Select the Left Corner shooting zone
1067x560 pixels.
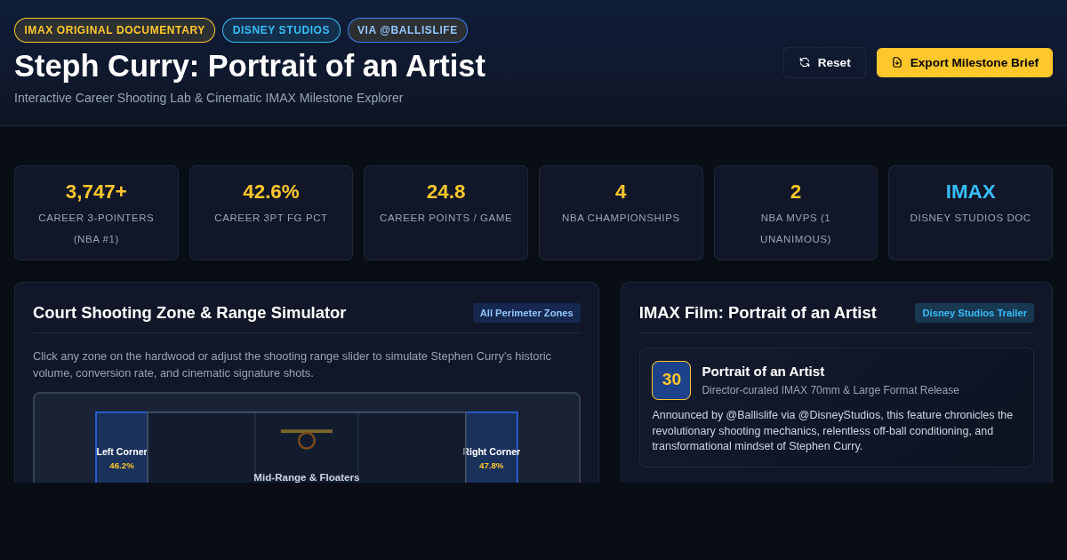pyautogui.click(x=122, y=447)
